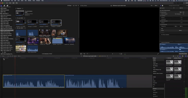The height and width of the screenshot is (98, 188).
Task: Click the Extensions toolbar button
Action: [17, 3]
